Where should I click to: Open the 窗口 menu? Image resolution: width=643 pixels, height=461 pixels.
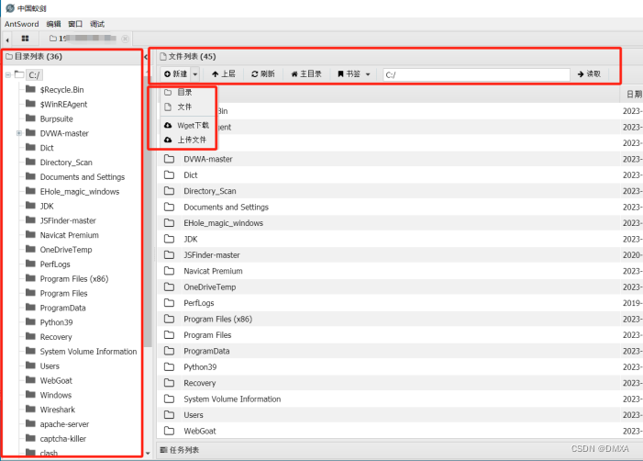pos(75,24)
